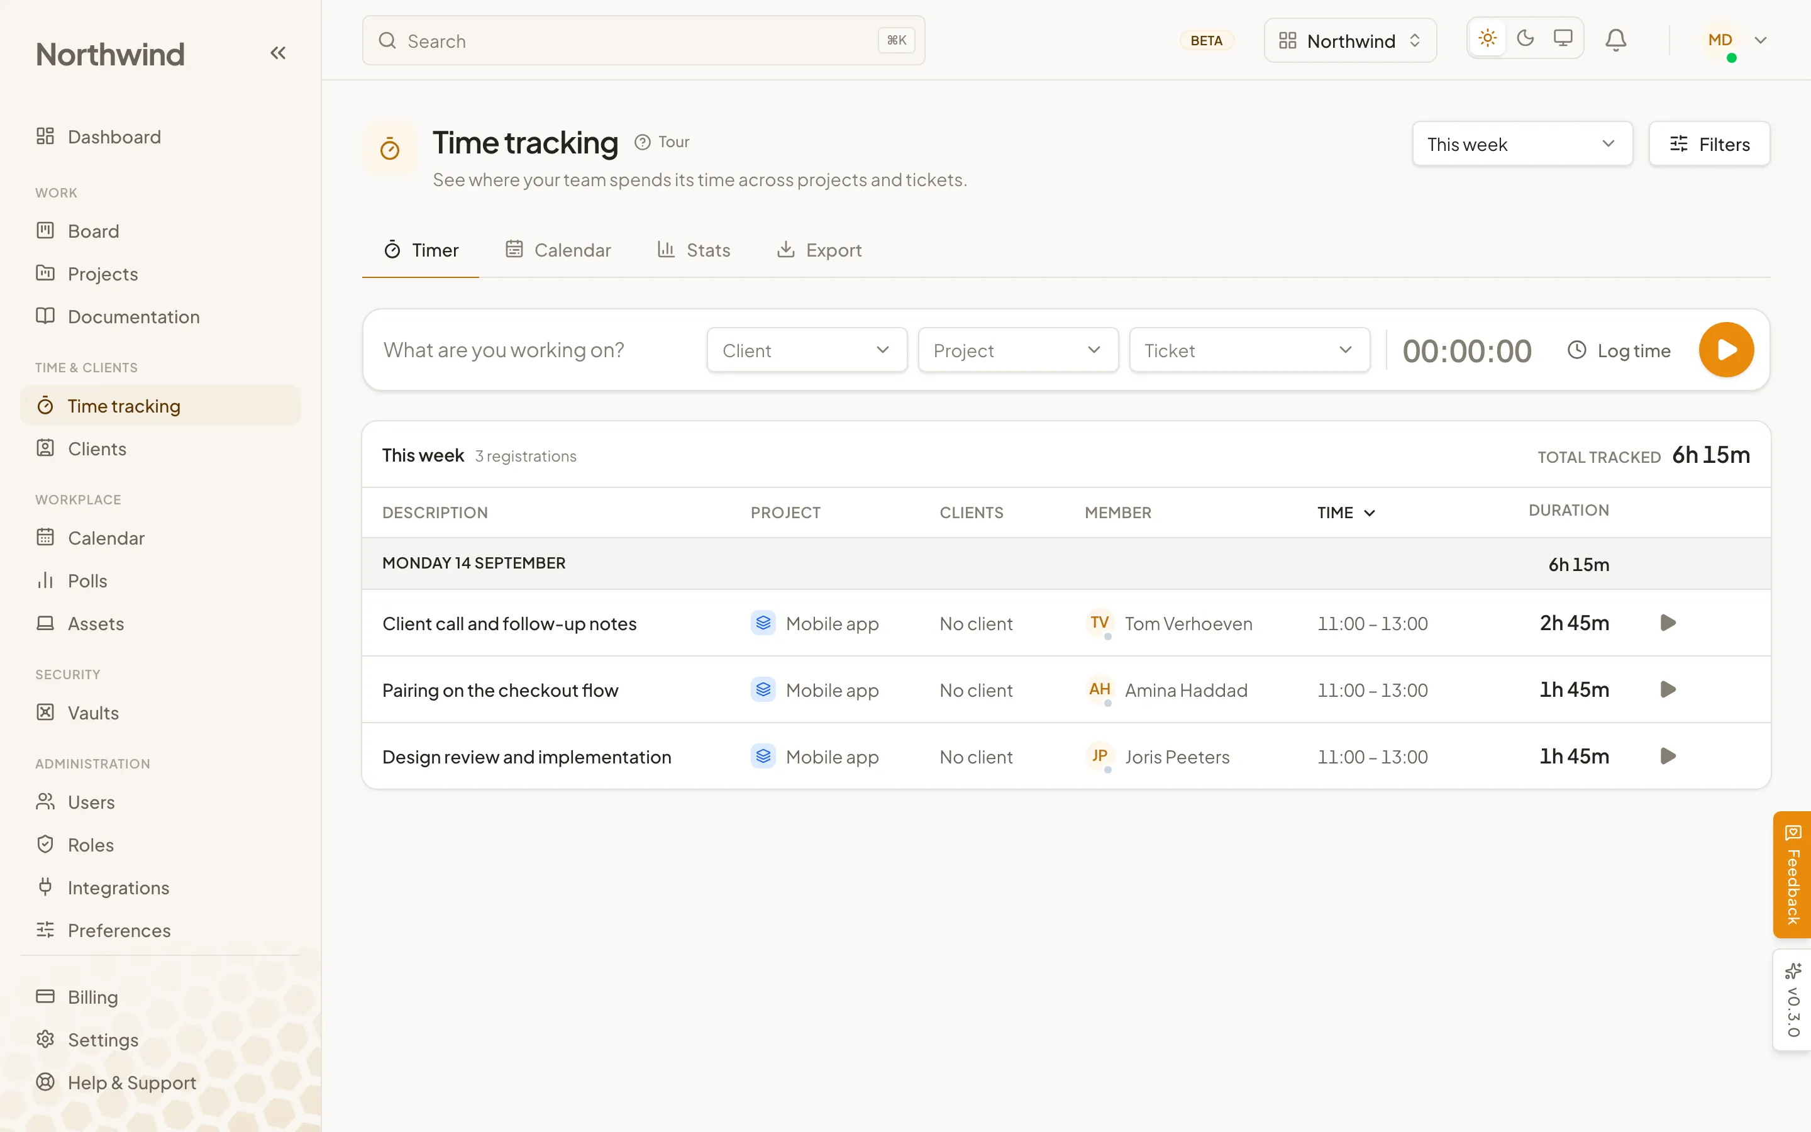Switch to the Stats tab
Image resolution: width=1811 pixels, height=1132 pixels.
pyautogui.click(x=694, y=250)
